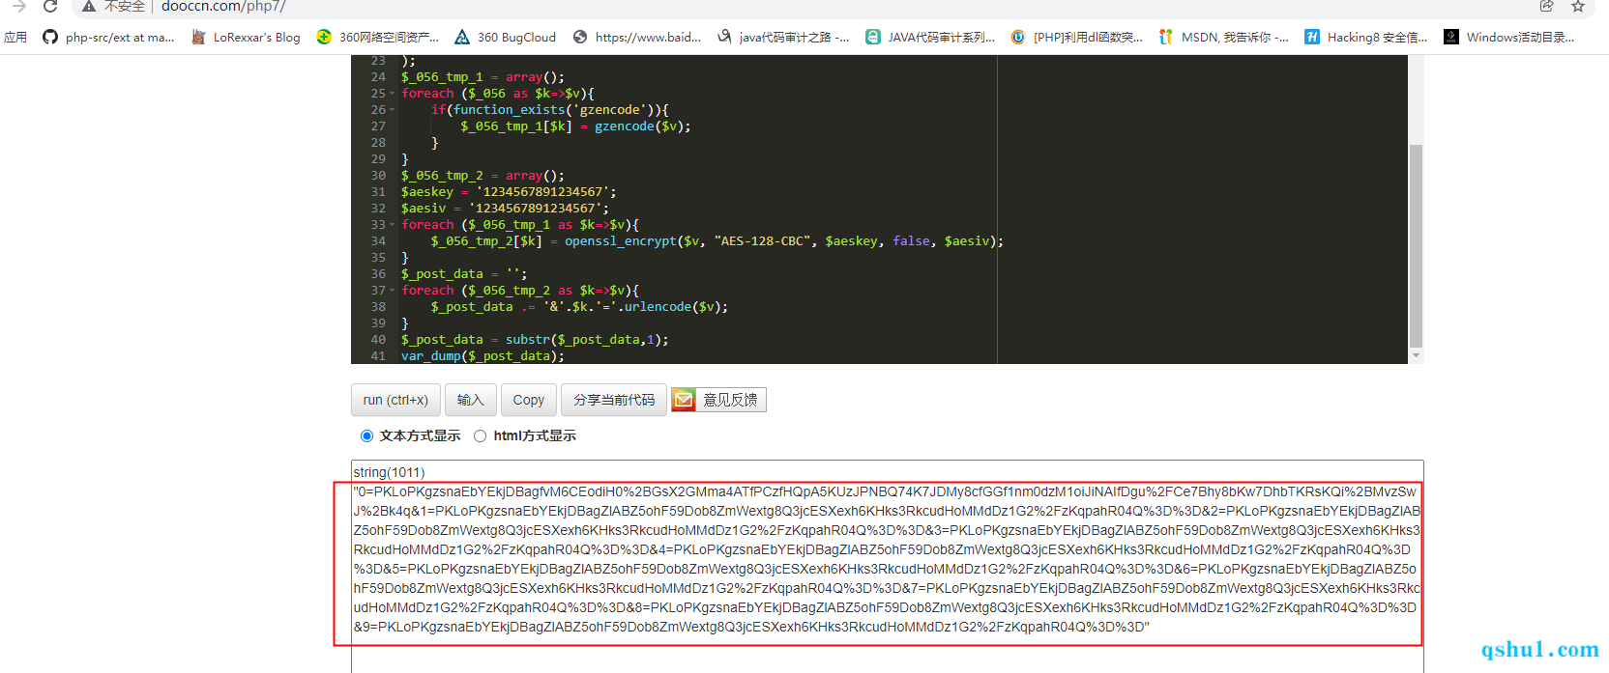Fold the foreach block at line 37
Image resolution: width=1609 pixels, height=673 pixels.
pyautogui.click(x=392, y=291)
